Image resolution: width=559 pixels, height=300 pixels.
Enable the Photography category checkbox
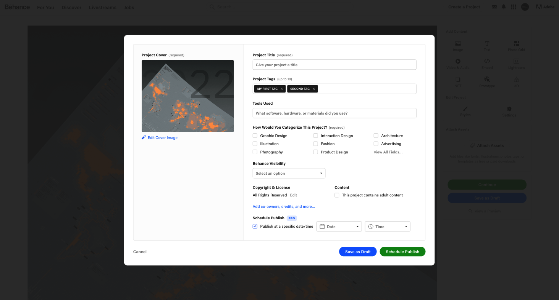pos(255,152)
